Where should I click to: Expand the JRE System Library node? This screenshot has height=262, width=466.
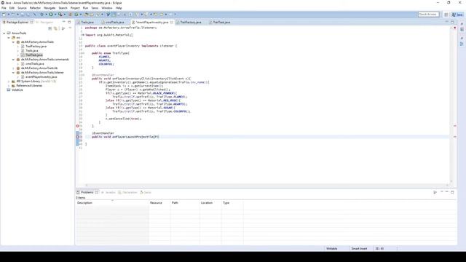9,81
